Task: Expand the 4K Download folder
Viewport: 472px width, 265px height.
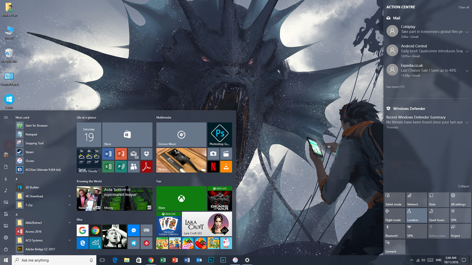Action: click(x=70, y=196)
